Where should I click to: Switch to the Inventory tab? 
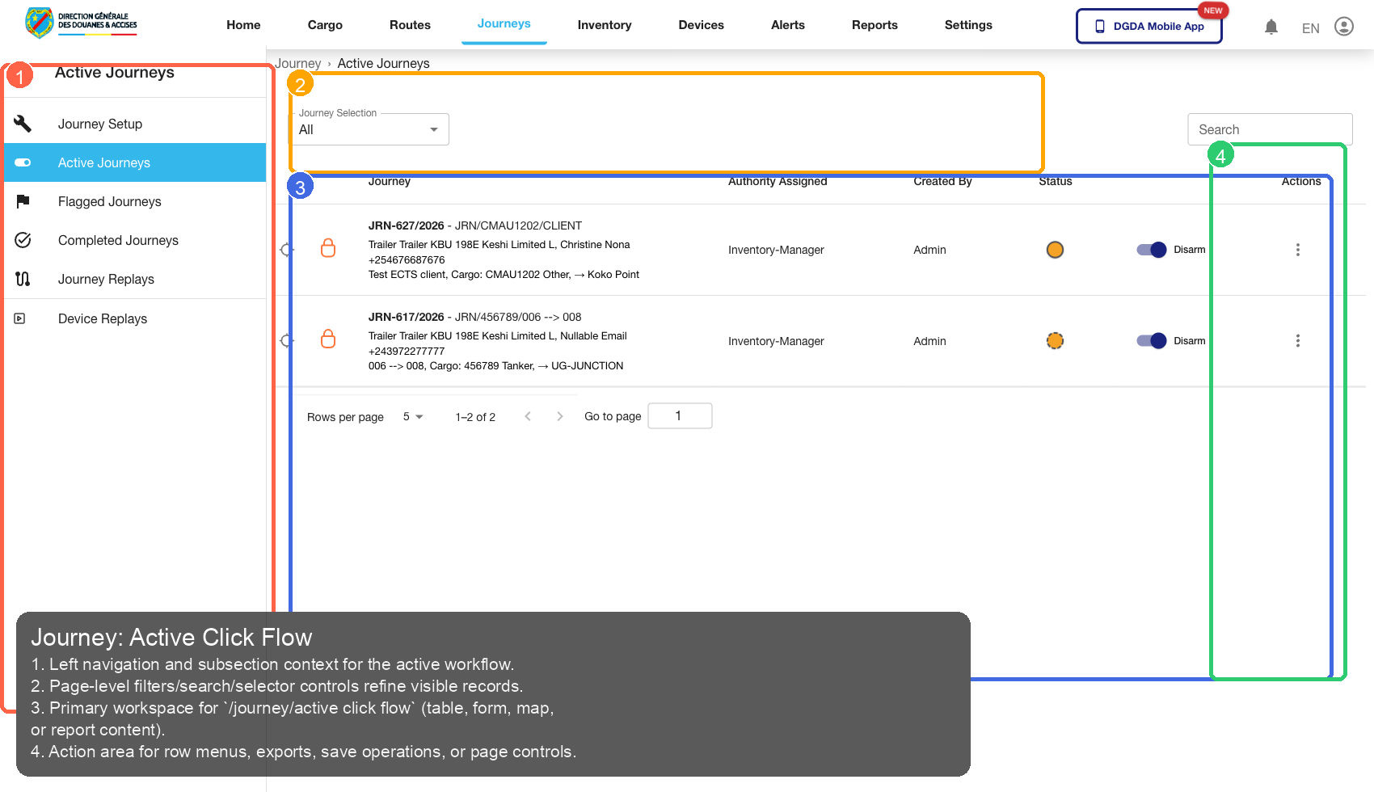pos(604,25)
